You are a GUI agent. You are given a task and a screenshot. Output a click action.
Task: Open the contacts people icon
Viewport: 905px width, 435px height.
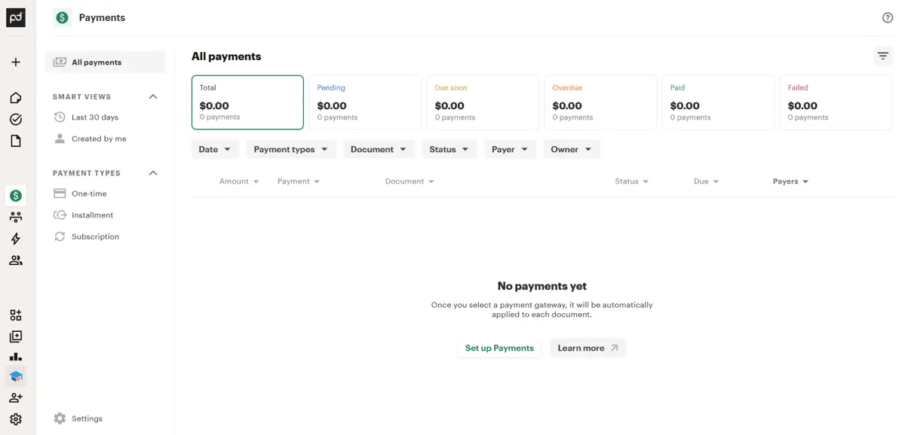tap(16, 260)
